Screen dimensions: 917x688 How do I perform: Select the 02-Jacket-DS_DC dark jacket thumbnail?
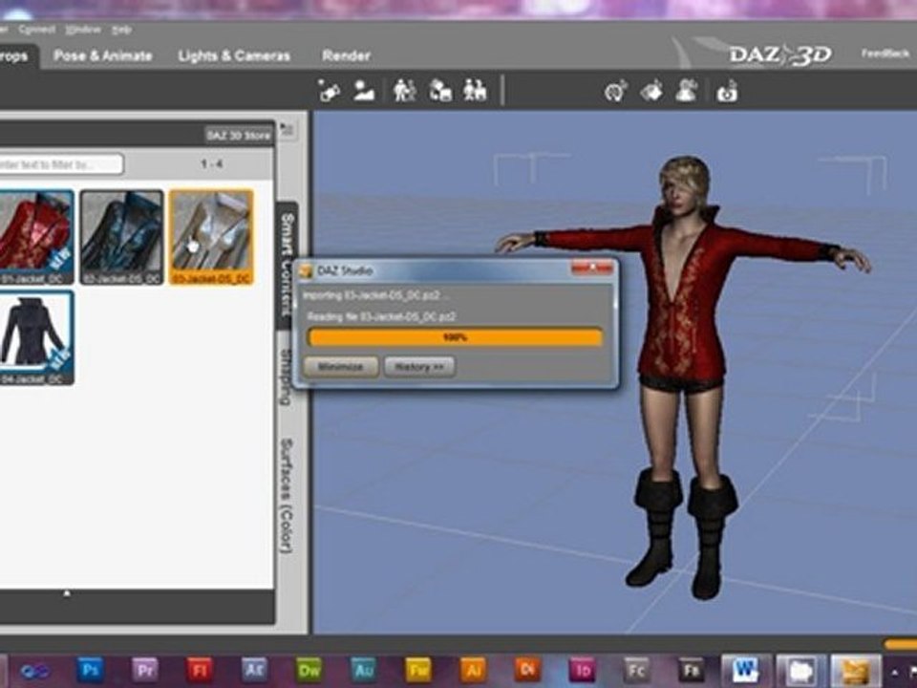121,237
